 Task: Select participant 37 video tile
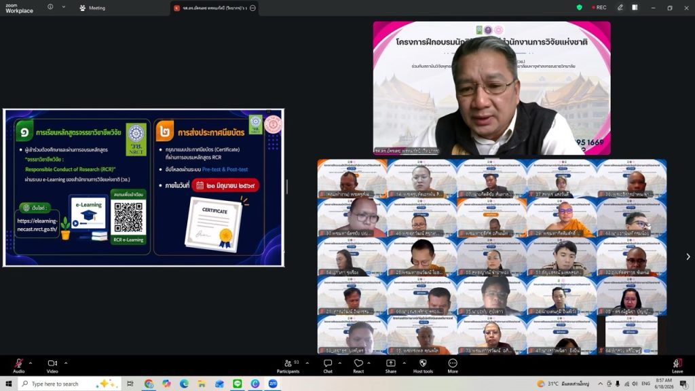(561, 179)
